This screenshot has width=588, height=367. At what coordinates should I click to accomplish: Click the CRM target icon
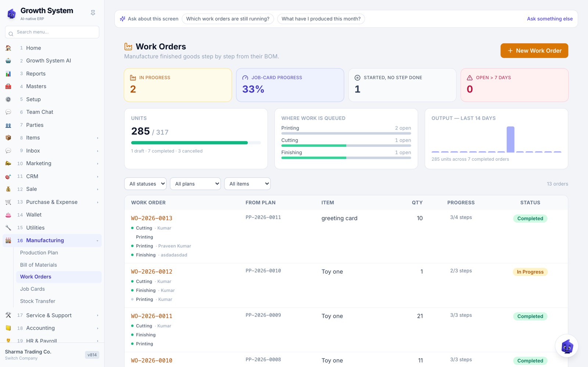pyautogui.click(x=8, y=177)
